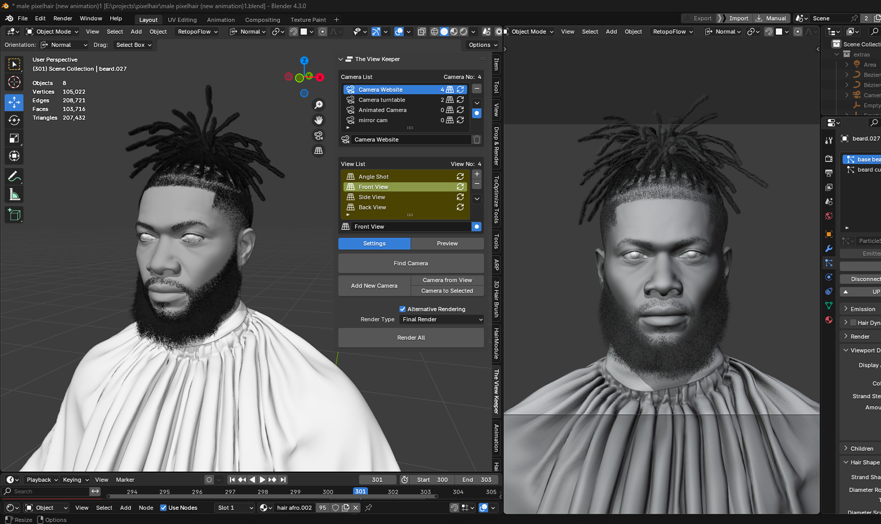Click the Find Camera button
881x524 pixels.
(x=411, y=263)
